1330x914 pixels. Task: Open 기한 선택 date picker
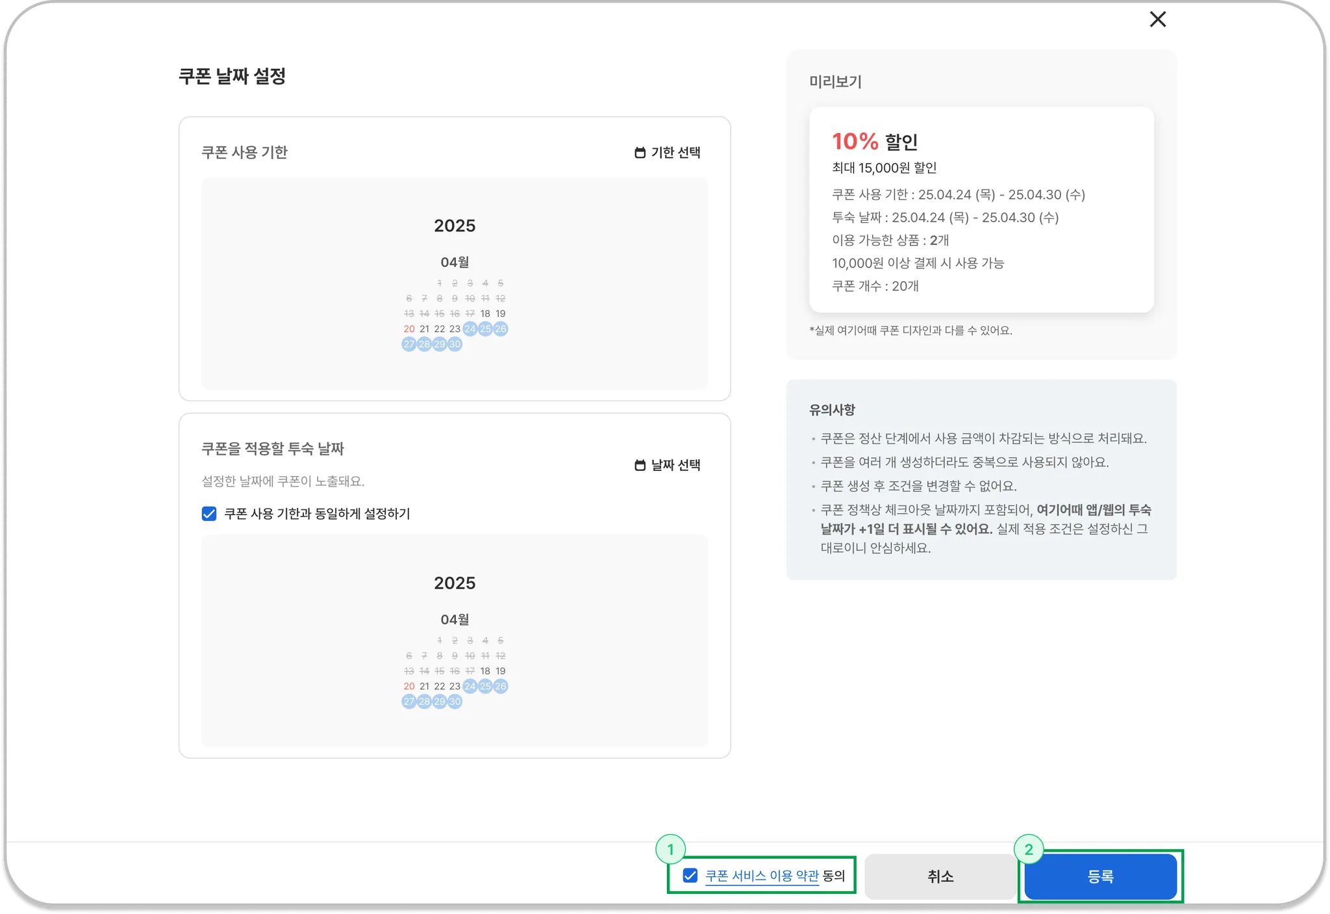coord(675,153)
